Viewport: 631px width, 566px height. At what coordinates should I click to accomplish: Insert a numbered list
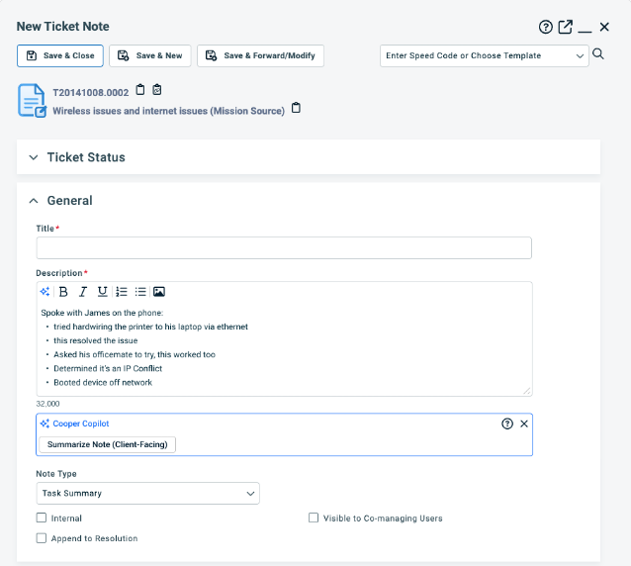tap(122, 292)
